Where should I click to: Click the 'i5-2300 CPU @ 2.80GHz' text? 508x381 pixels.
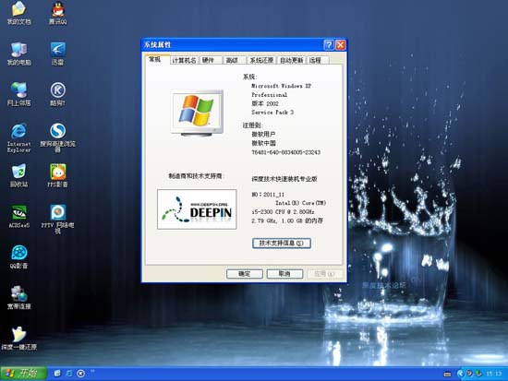coord(283,211)
